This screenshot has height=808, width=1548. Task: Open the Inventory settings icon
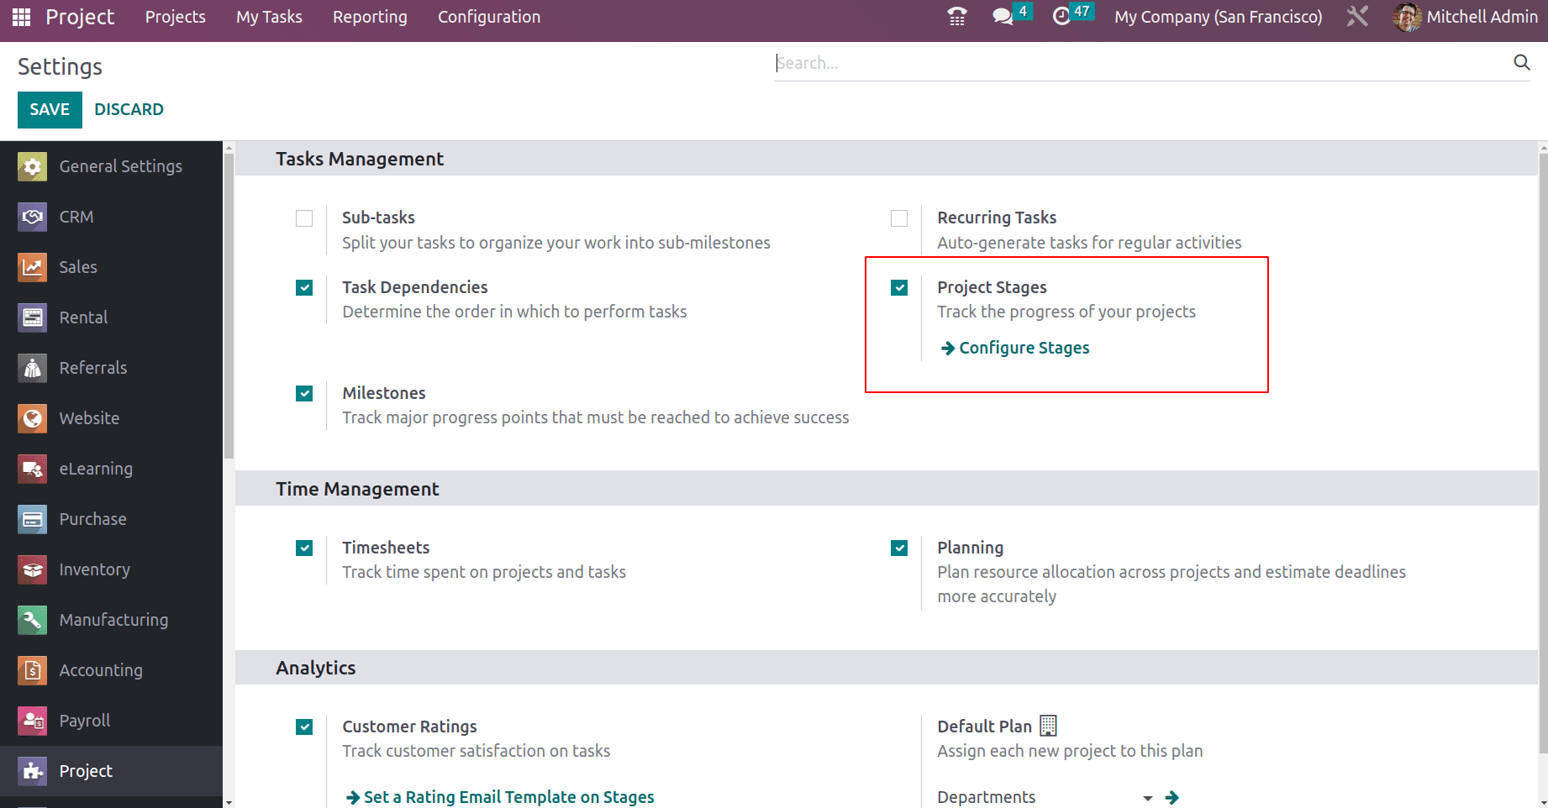coord(32,569)
